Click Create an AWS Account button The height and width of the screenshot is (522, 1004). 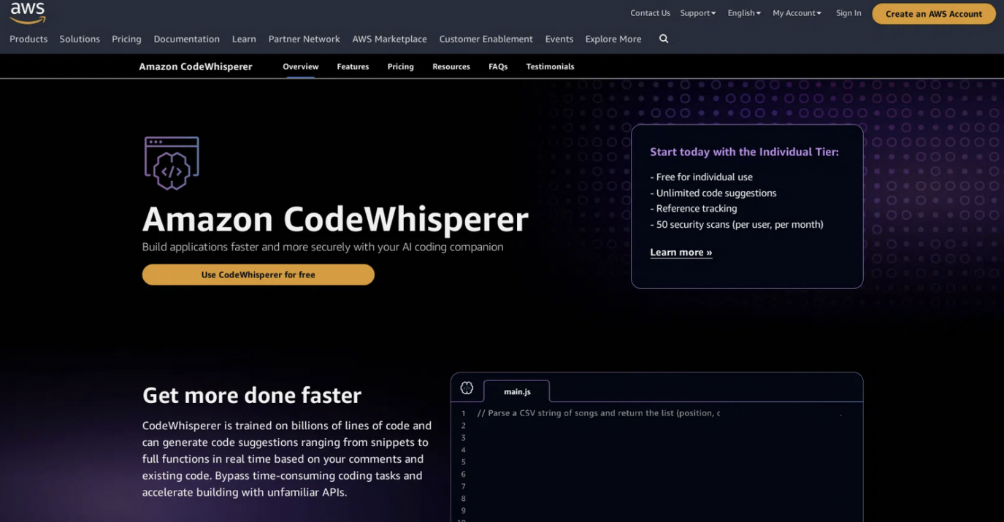pos(933,14)
